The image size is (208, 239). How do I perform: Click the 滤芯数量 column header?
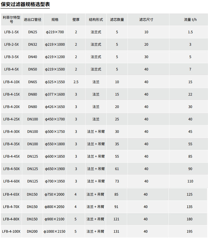pyautogui.click(x=117, y=20)
